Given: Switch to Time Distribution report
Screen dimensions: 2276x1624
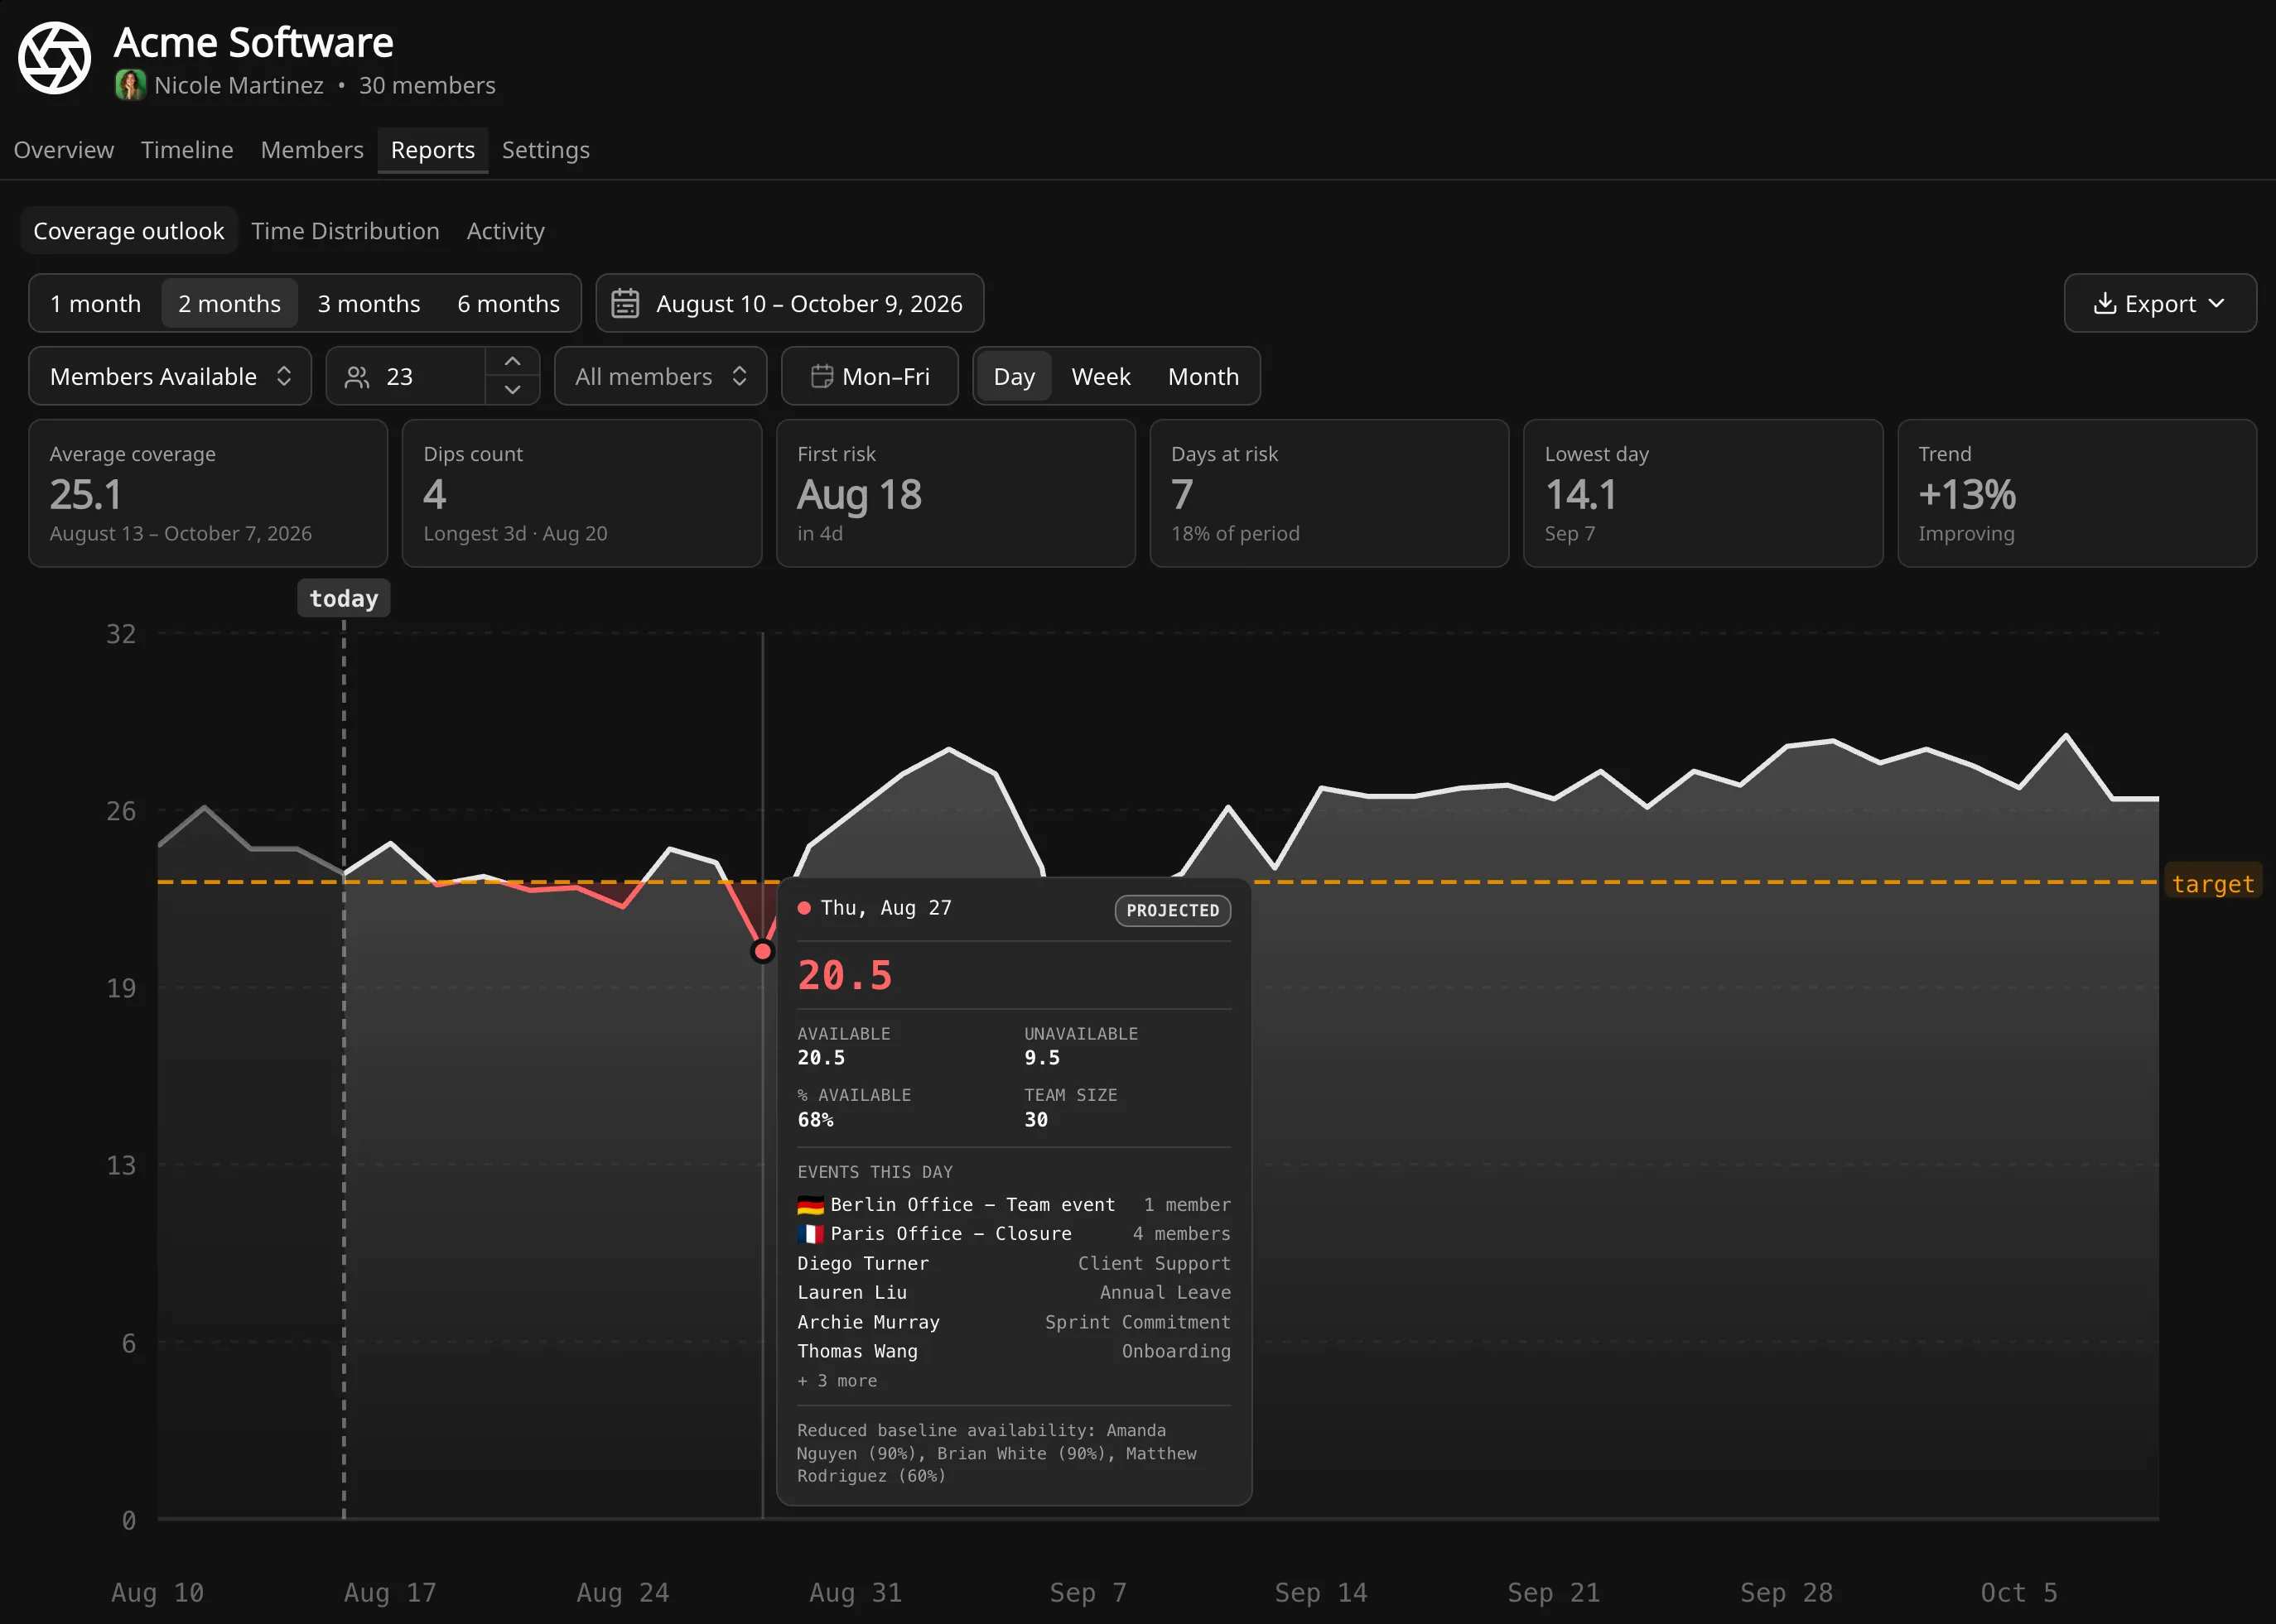Looking at the screenshot, I should (345, 231).
